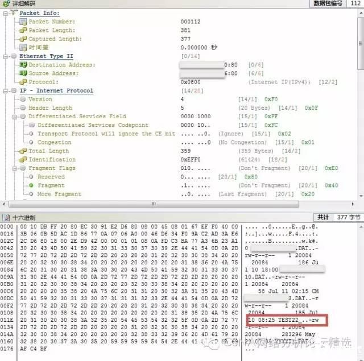Click the Packet Number field icon
The height and width of the screenshot is (361, 364).
tap(23, 22)
